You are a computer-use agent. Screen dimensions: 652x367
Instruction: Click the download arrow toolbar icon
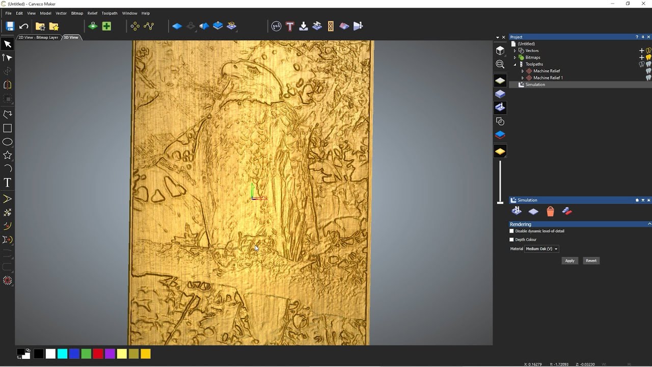304,26
